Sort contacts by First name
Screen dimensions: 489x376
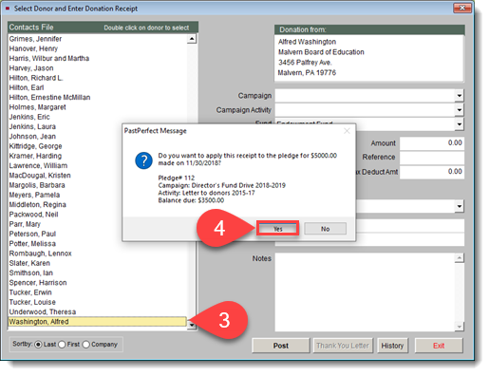(x=62, y=345)
